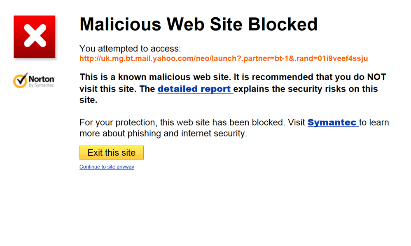Click the red X blocked-site icon
Screen dimensions: 411x246
click(x=34, y=37)
